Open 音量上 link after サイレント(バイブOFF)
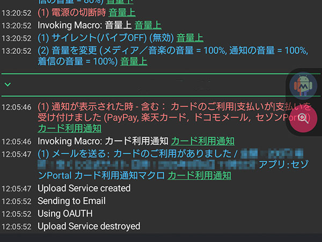This screenshot has height=242, width=322. [190, 38]
